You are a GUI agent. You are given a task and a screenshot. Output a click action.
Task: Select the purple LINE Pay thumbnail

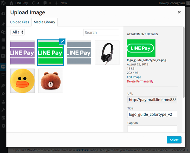22,53
